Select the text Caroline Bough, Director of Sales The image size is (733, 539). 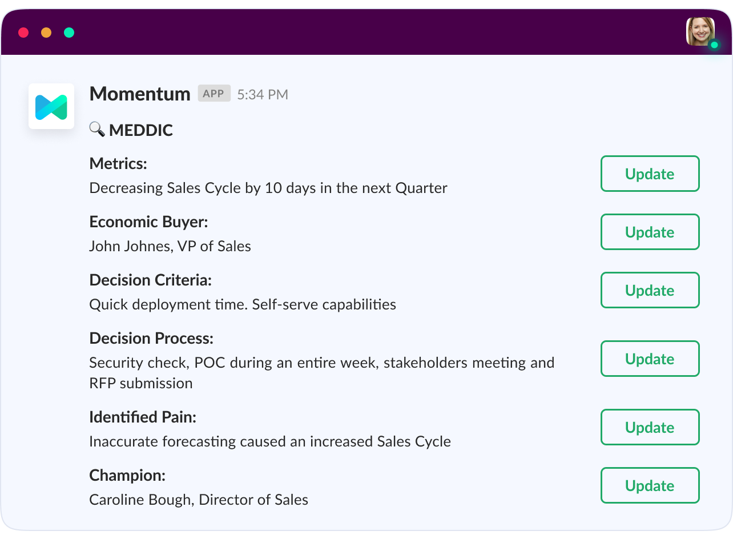(x=198, y=499)
